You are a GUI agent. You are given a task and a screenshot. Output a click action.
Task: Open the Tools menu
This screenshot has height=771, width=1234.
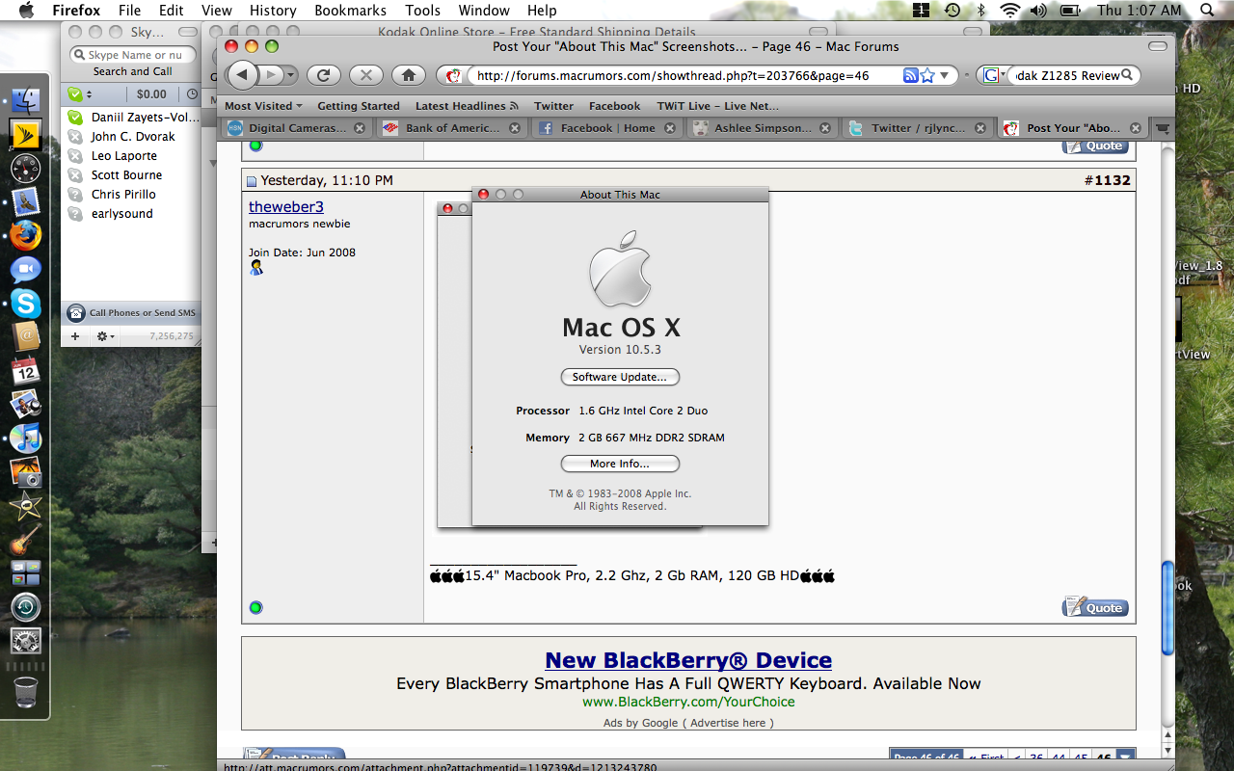click(x=422, y=11)
